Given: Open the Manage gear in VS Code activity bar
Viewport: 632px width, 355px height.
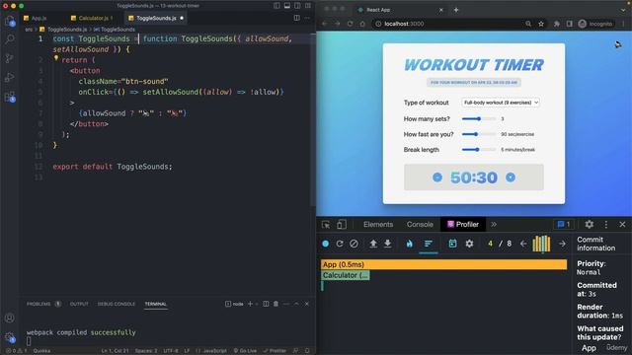Looking at the screenshot, I should coord(10,337).
